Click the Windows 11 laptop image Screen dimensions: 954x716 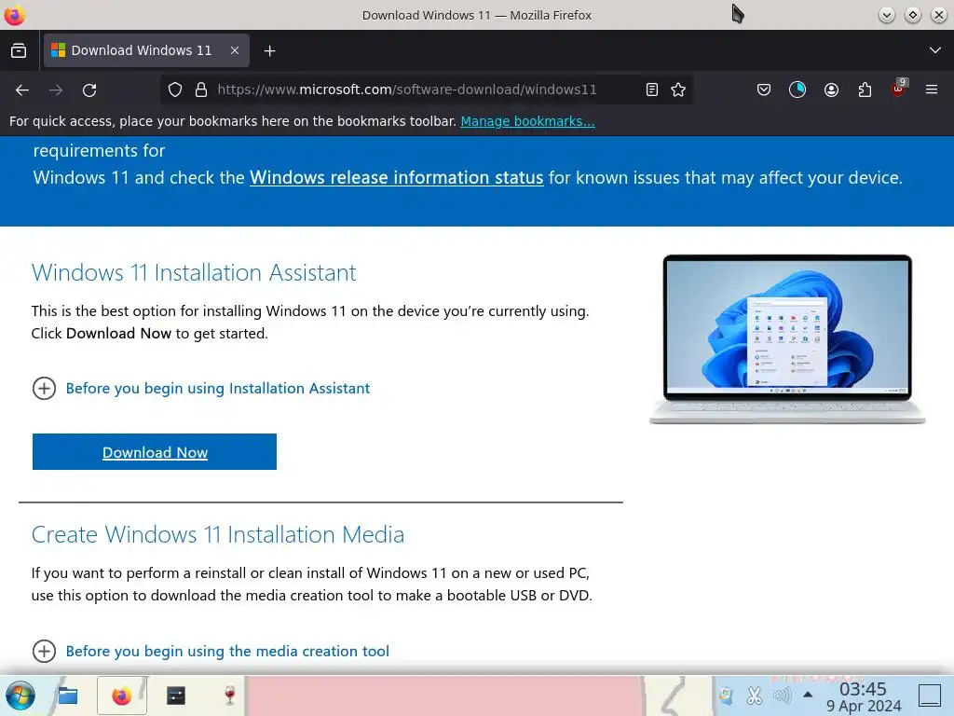[787, 339]
